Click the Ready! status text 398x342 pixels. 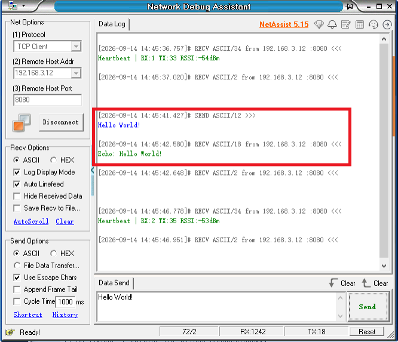[x=30, y=332]
